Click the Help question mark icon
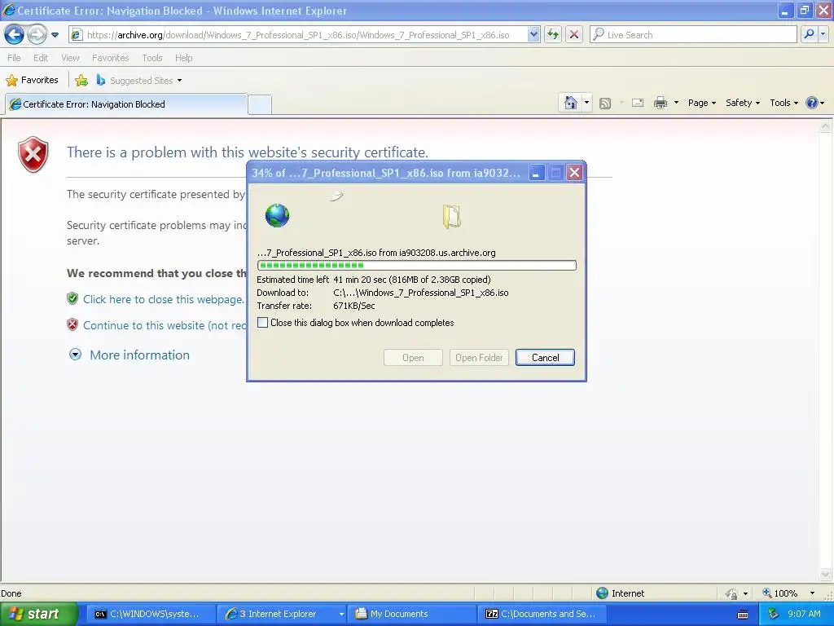The image size is (834, 626). (x=812, y=103)
